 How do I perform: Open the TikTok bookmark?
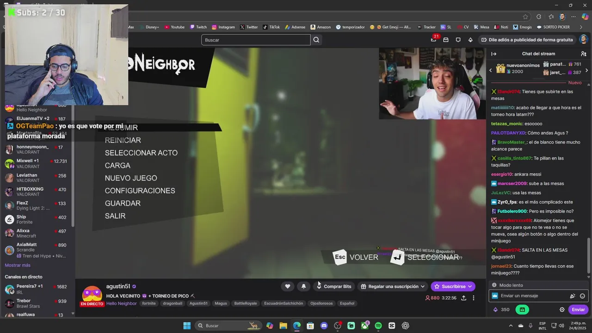271,27
